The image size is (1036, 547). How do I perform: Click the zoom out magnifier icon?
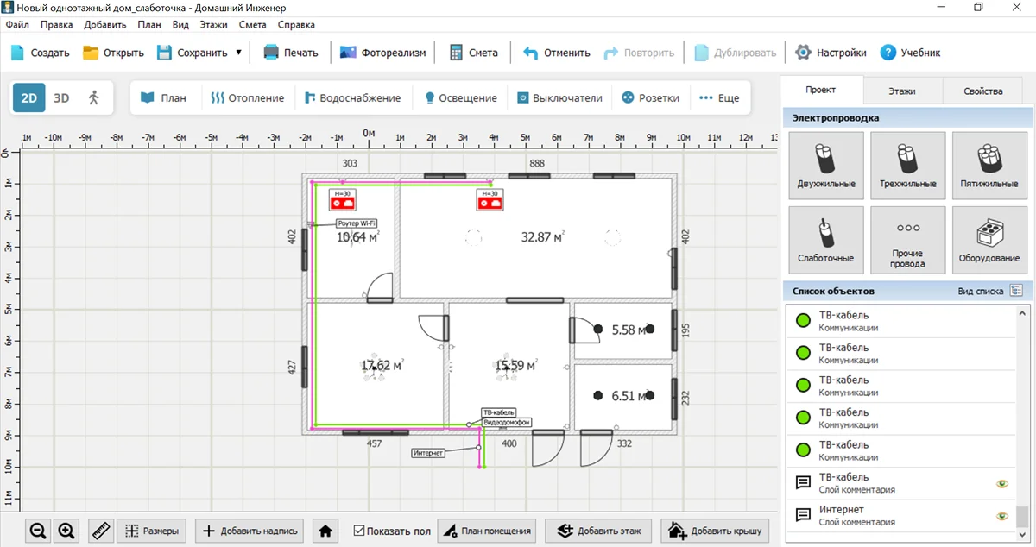coord(38,531)
